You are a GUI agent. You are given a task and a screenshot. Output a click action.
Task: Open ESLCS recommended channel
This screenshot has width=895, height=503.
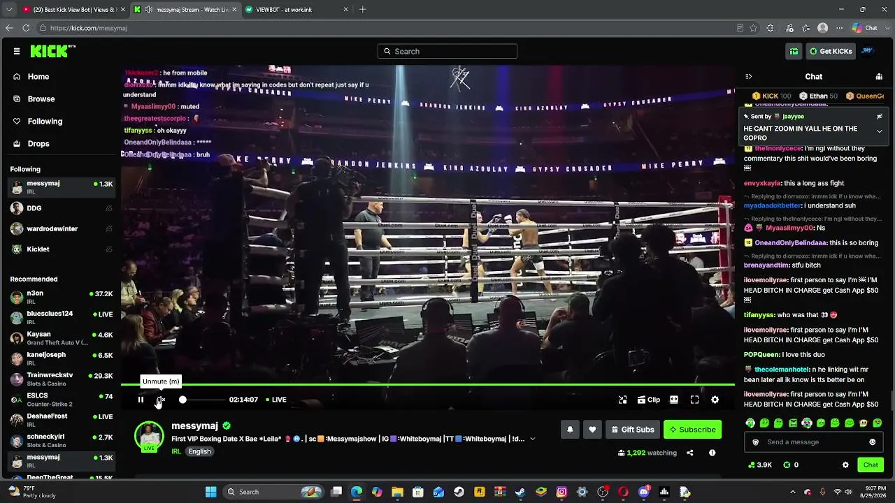pyautogui.click(x=62, y=399)
